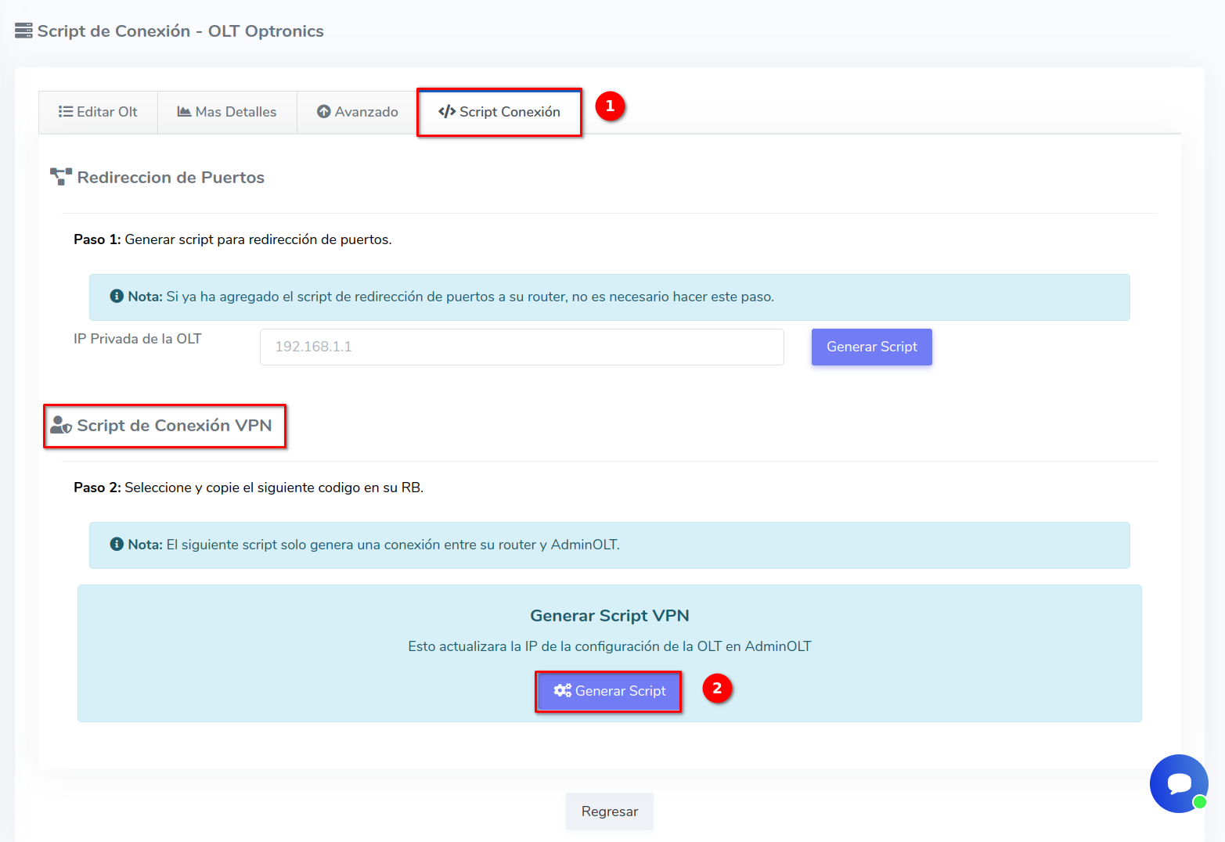
Task: Open the Mas Detalles tab
Action: click(x=227, y=112)
